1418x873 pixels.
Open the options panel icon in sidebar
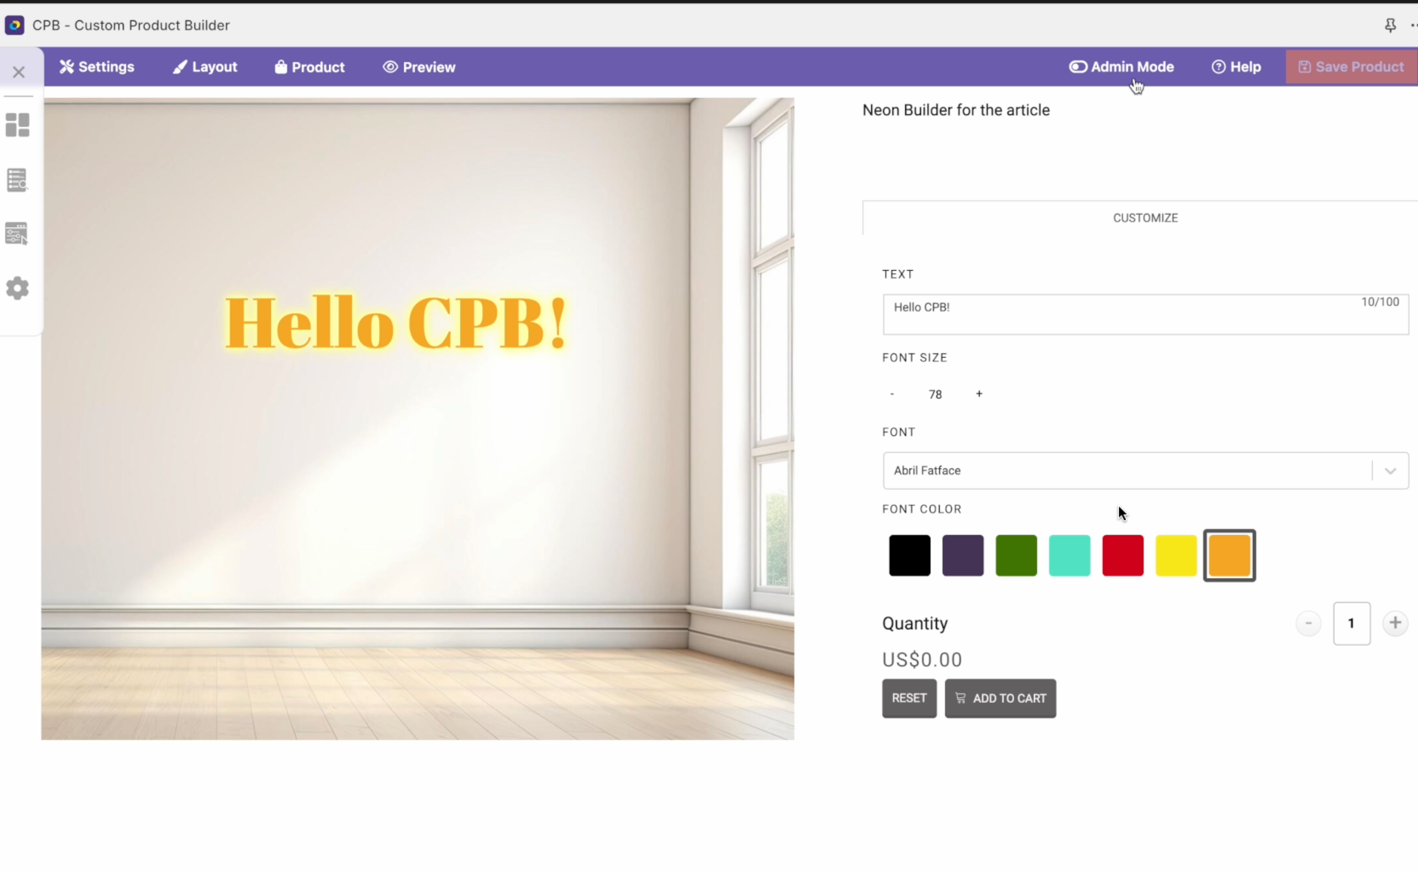point(17,233)
